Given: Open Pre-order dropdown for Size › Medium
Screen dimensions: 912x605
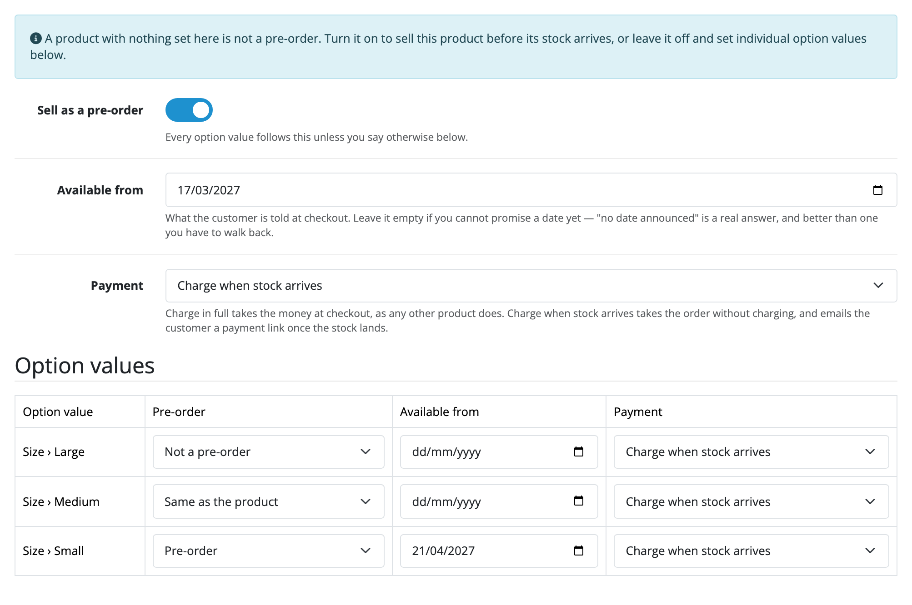Looking at the screenshot, I should coord(268,501).
